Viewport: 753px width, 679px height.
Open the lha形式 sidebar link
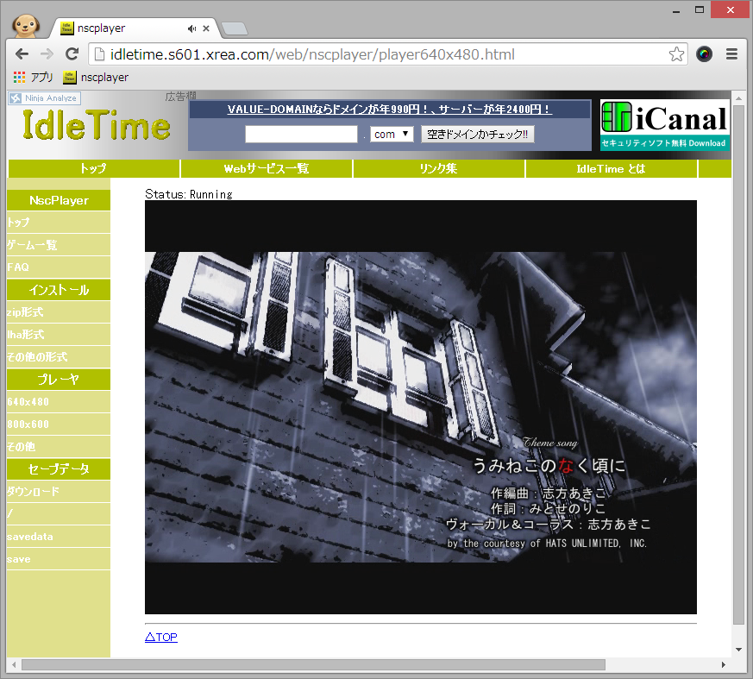pyautogui.click(x=59, y=334)
